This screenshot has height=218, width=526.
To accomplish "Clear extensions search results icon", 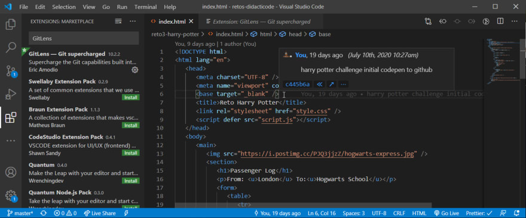I will [118, 21].
